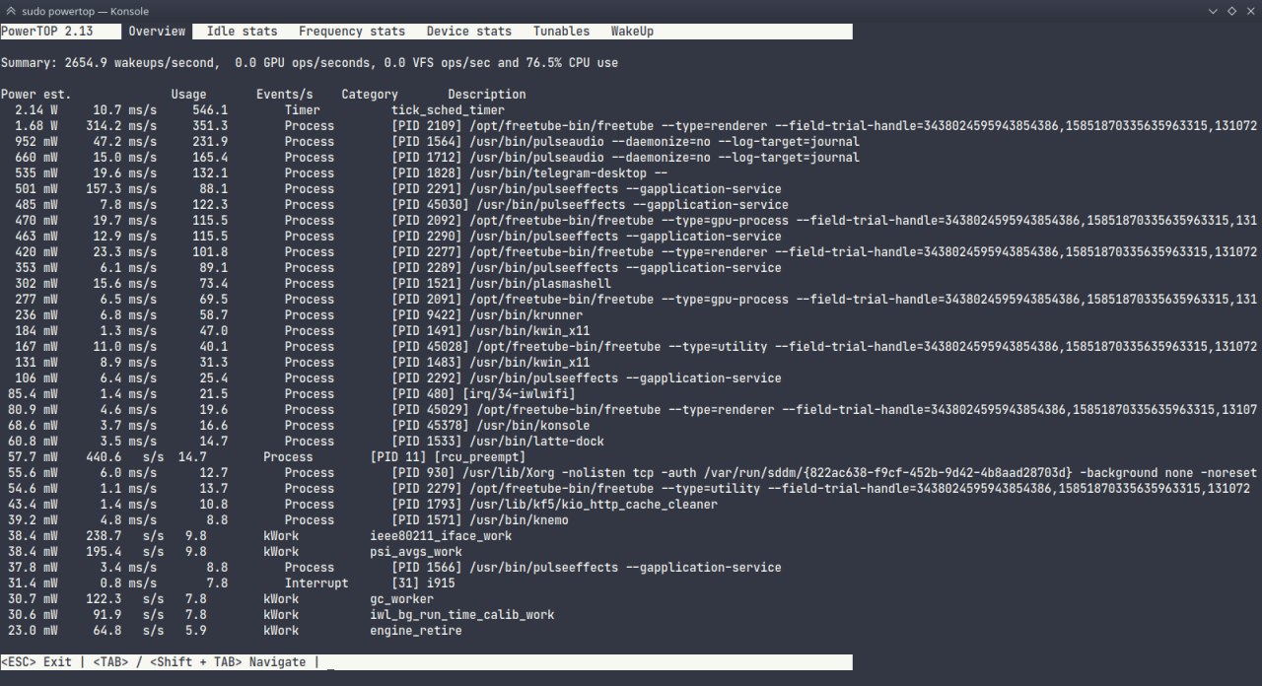Select the PID 1712 pulseaudio row
Image resolution: width=1262 pixels, height=686 pixels.
point(437,158)
